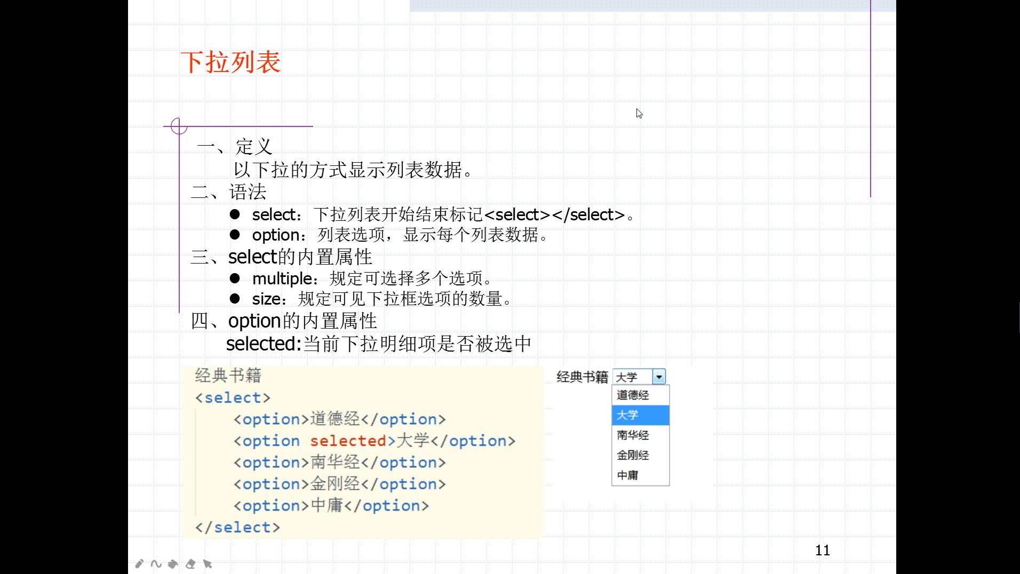Select the arrow pointer tool
This screenshot has height=574, width=1020.
tap(208, 563)
